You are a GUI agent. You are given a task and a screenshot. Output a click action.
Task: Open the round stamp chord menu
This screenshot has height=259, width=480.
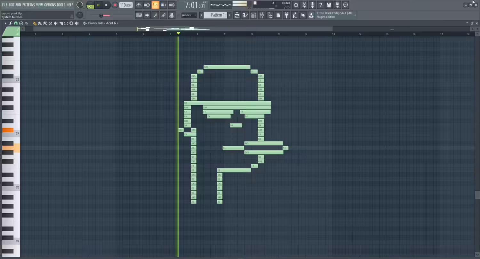tap(21, 23)
